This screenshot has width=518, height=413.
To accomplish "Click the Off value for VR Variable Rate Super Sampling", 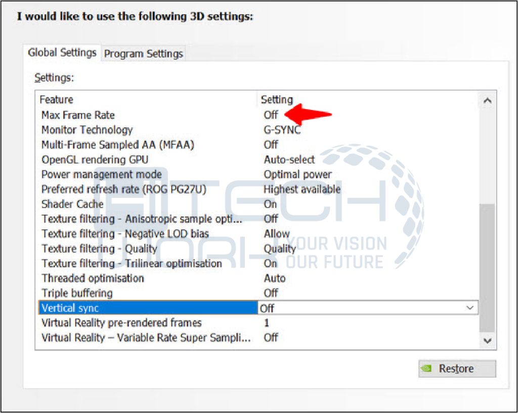I will coord(271,338).
